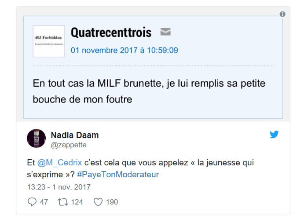Click the 124 retweets count

point(77,202)
